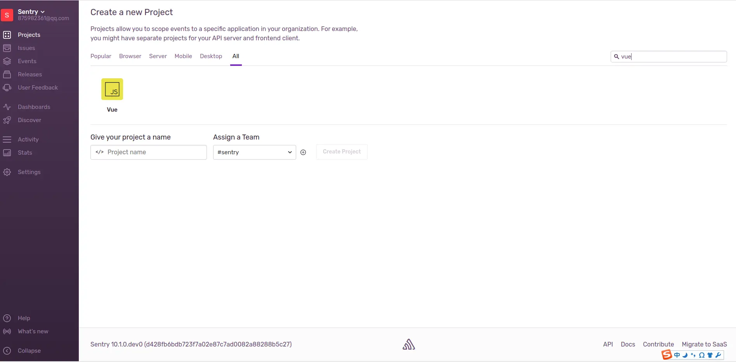Follow the Migrate to SaaS link
This screenshot has width=736, height=362.
(705, 344)
